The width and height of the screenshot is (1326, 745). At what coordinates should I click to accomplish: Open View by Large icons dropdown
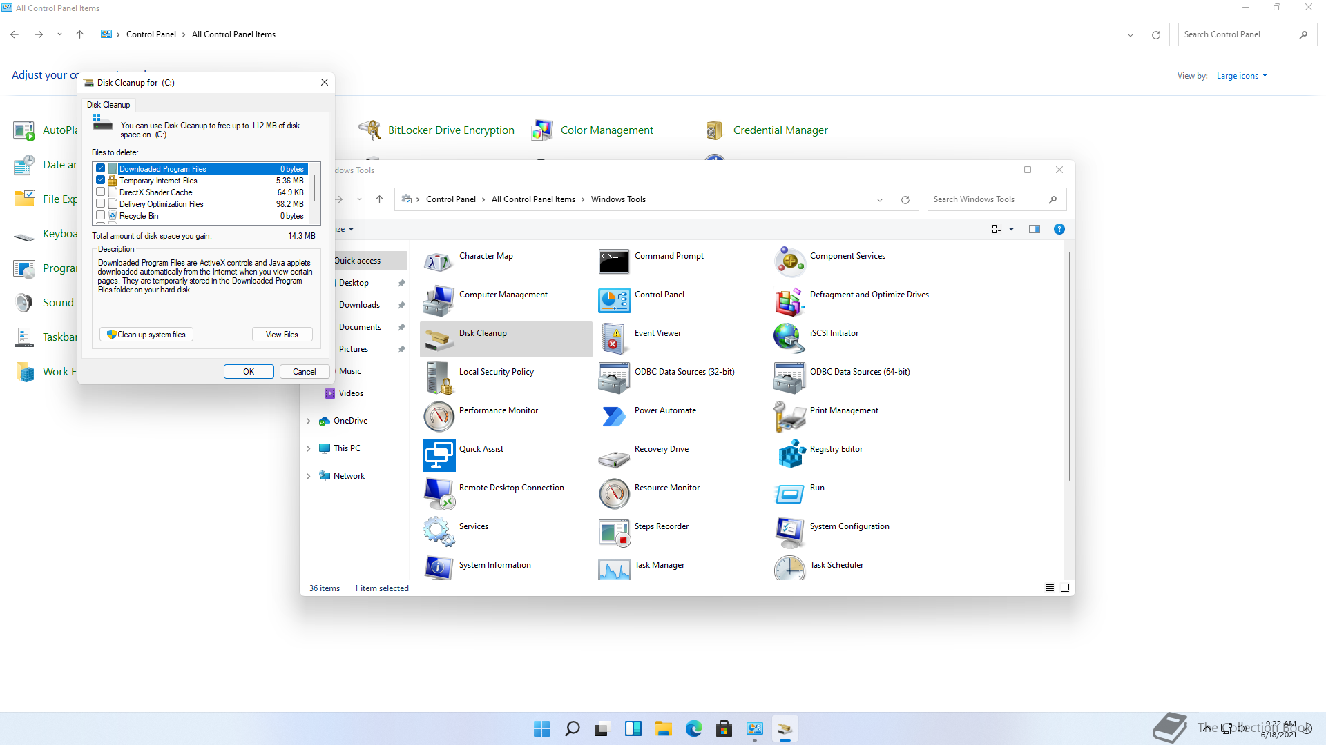(x=1242, y=76)
